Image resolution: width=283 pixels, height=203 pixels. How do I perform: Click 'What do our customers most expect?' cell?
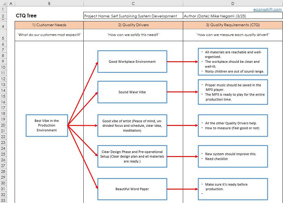(x=49, y=35)
